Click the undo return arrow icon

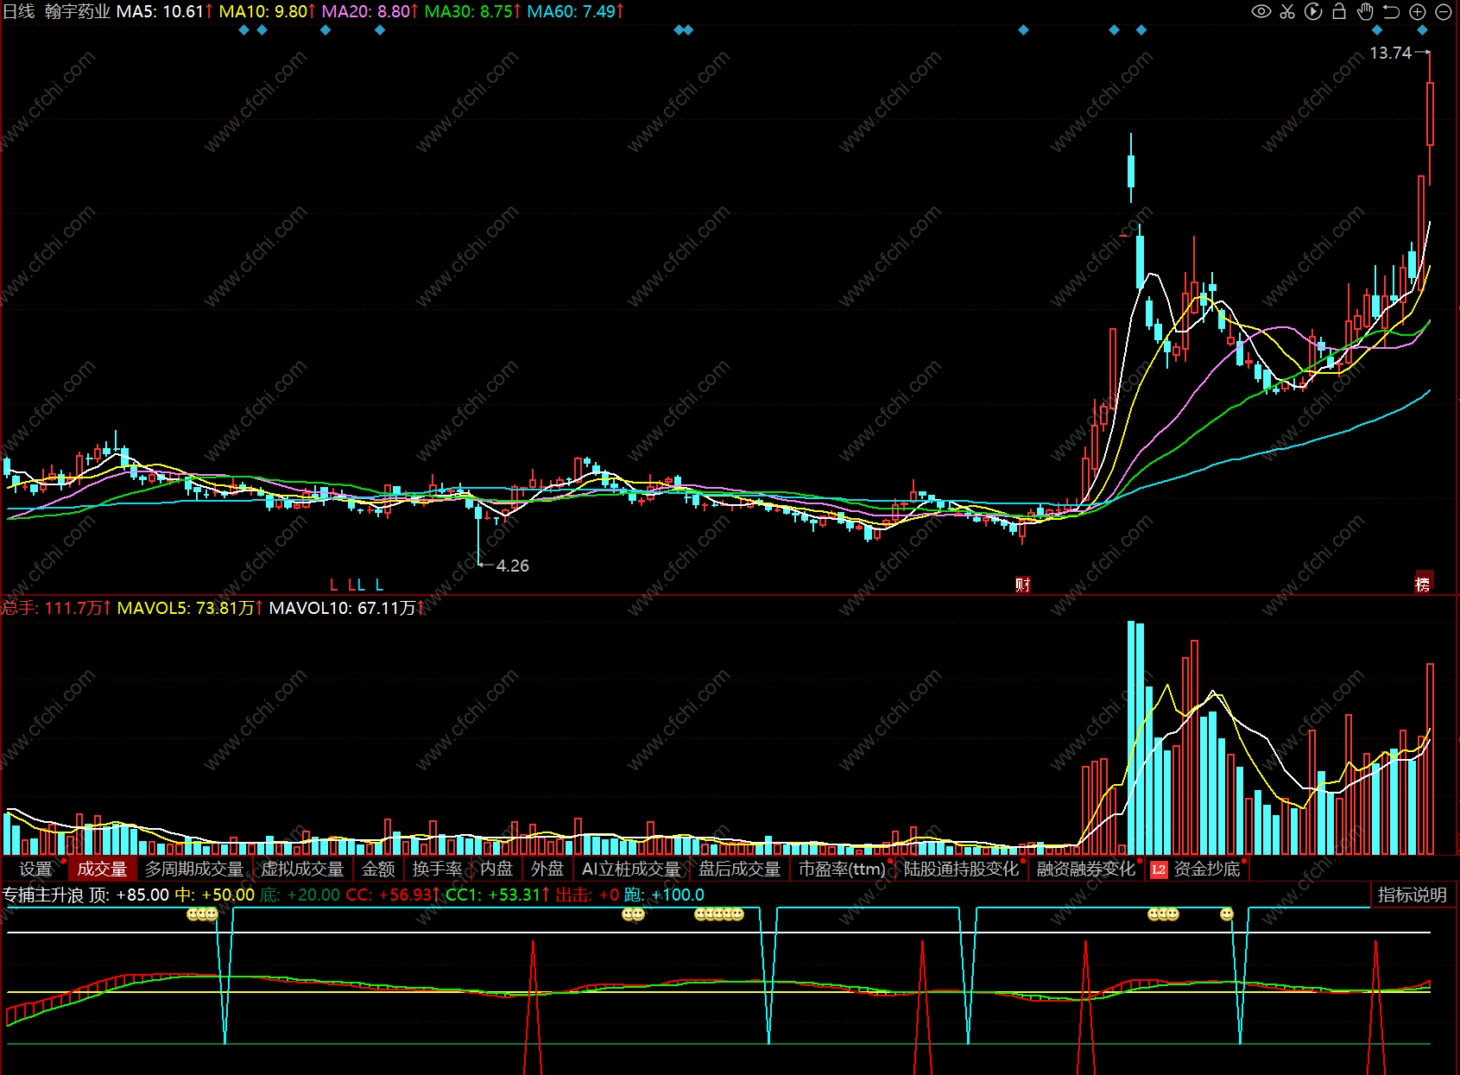click(x=1391, y=11)
